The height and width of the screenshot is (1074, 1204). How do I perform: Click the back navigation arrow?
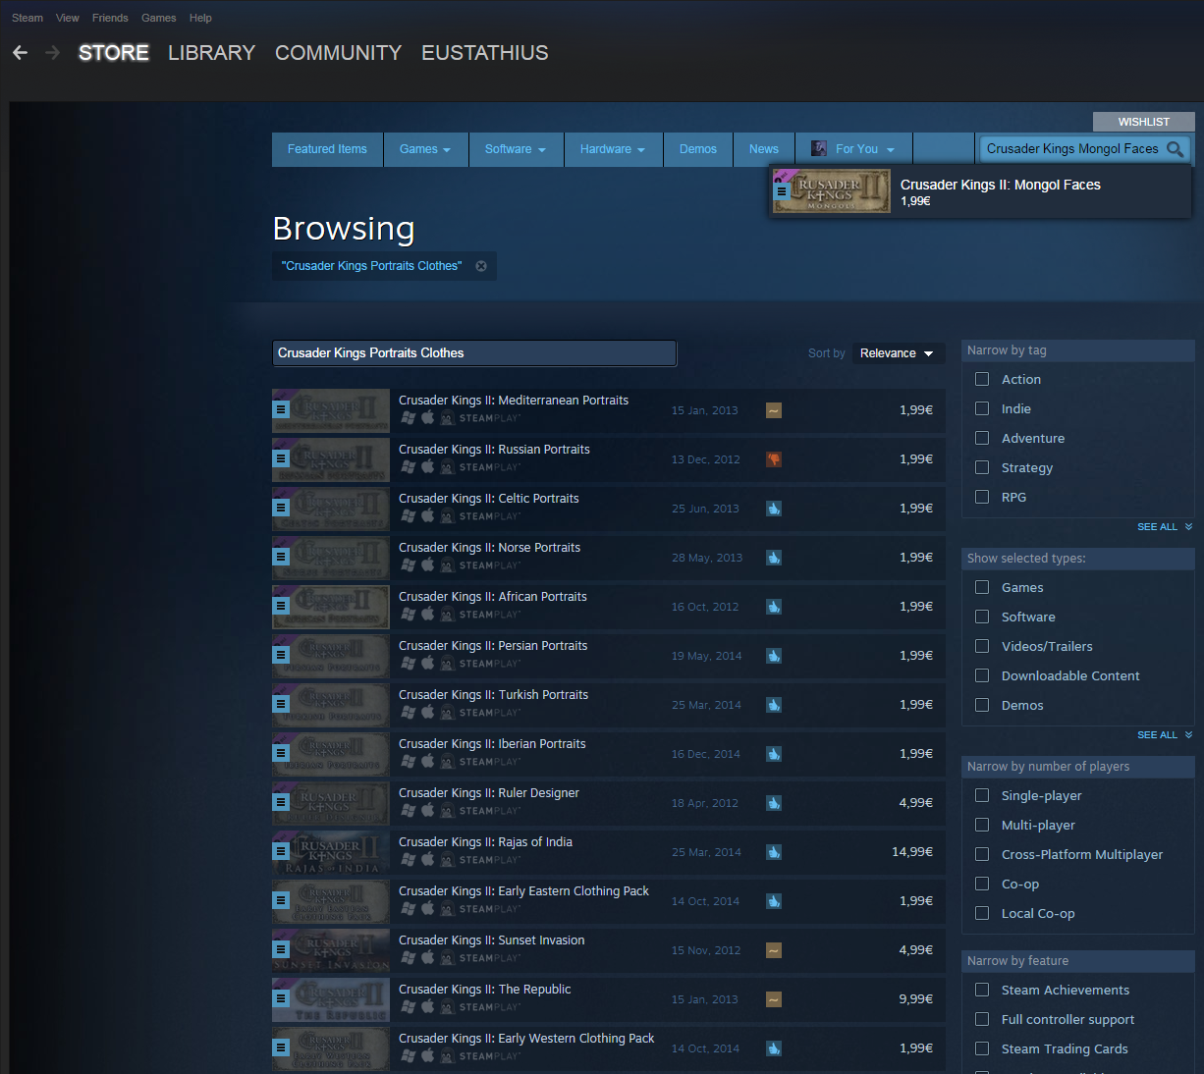pyautogui.click(x=21, y=53)
